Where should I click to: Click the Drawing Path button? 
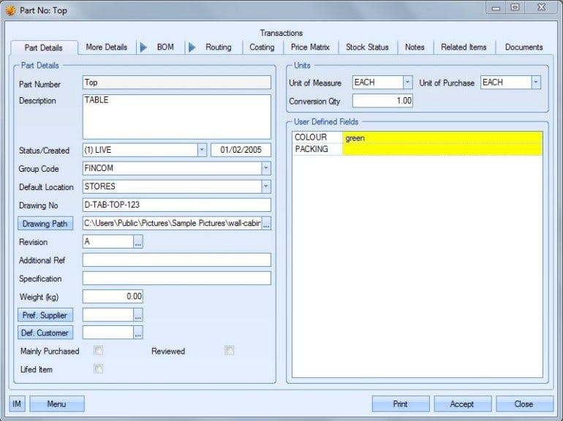45,223
